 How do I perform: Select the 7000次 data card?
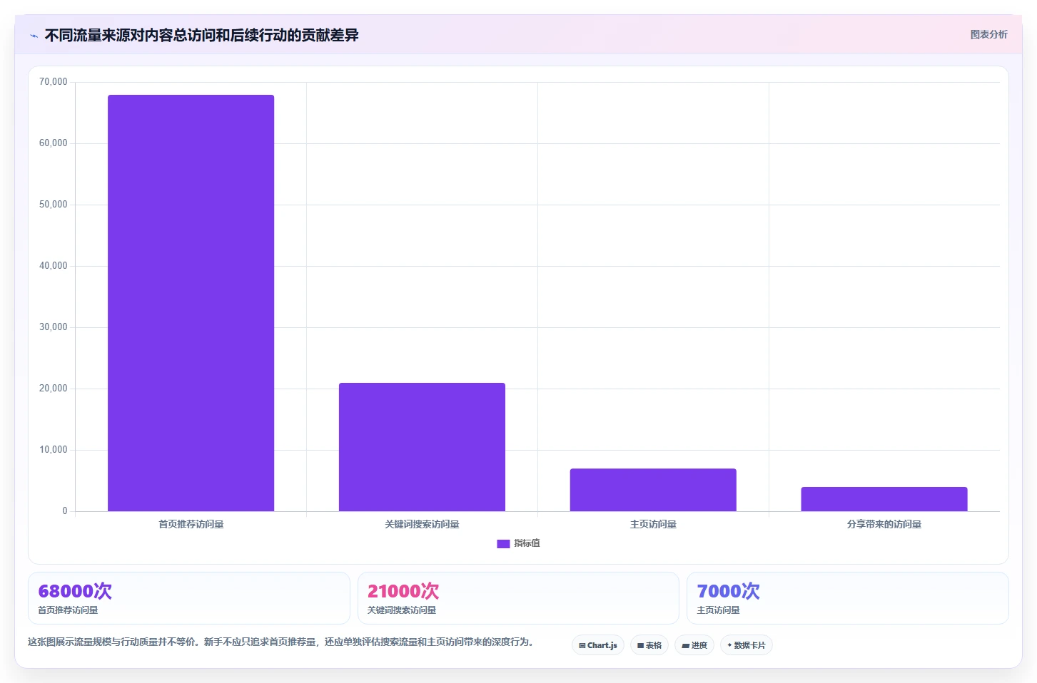point(847,598)
